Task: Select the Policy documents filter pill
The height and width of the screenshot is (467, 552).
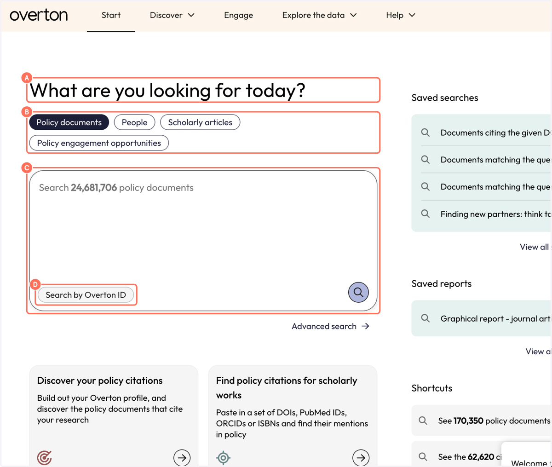Action: [x=69, y=122]
